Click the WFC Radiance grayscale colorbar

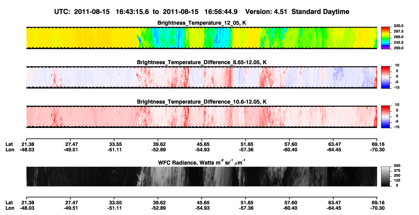coord(385,176)
